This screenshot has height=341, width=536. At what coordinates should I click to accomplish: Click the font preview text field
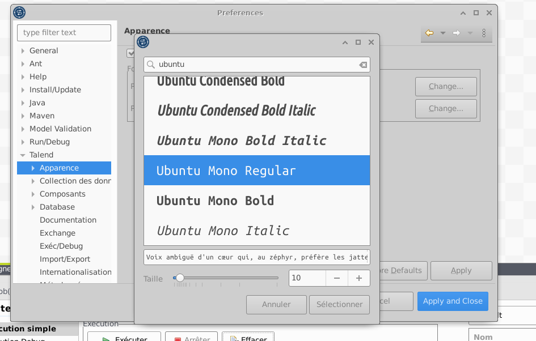tap(257, 257)
